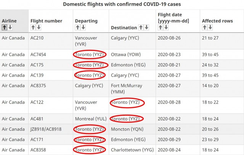This screenshot has height=155, width=244.
Task: Sort Departing column ascending
Action: click(x=78, y=27)
